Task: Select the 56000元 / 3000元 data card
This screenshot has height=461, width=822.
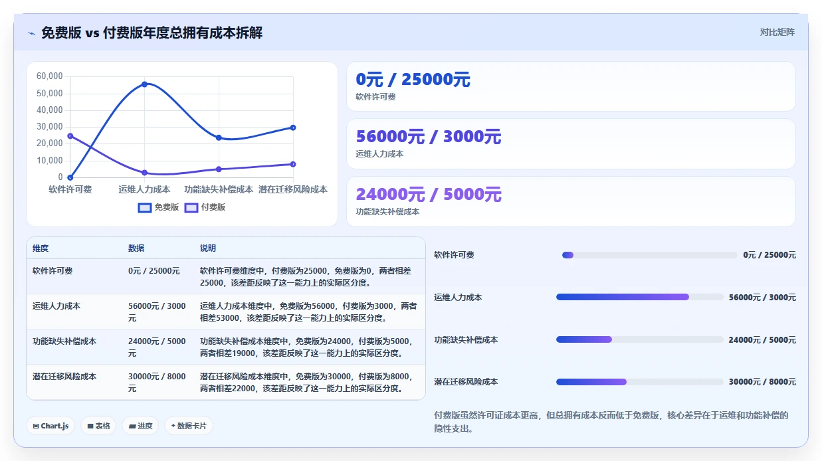Action: (571, 144)
